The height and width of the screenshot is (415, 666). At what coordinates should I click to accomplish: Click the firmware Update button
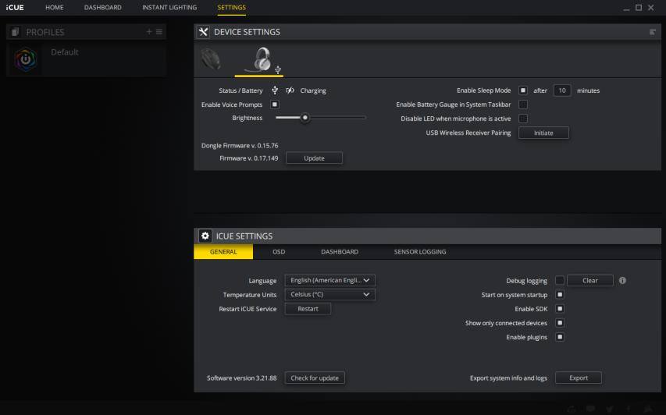[314, 158]
